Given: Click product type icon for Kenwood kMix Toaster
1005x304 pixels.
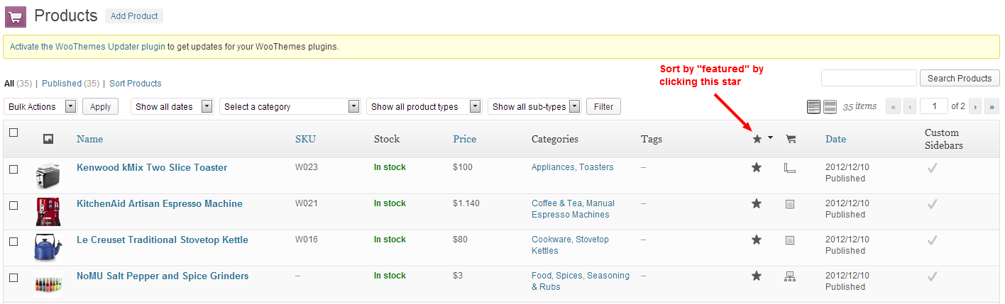Looking at the screenshot, I should (x=790, y=168).
